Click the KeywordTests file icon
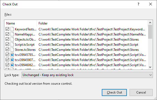This screenshot has height=100, width=157. [12, 29]
